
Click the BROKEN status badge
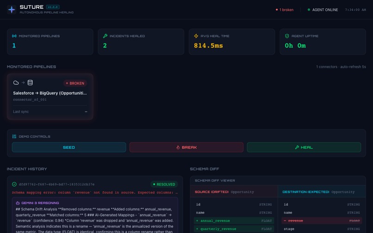75,84
